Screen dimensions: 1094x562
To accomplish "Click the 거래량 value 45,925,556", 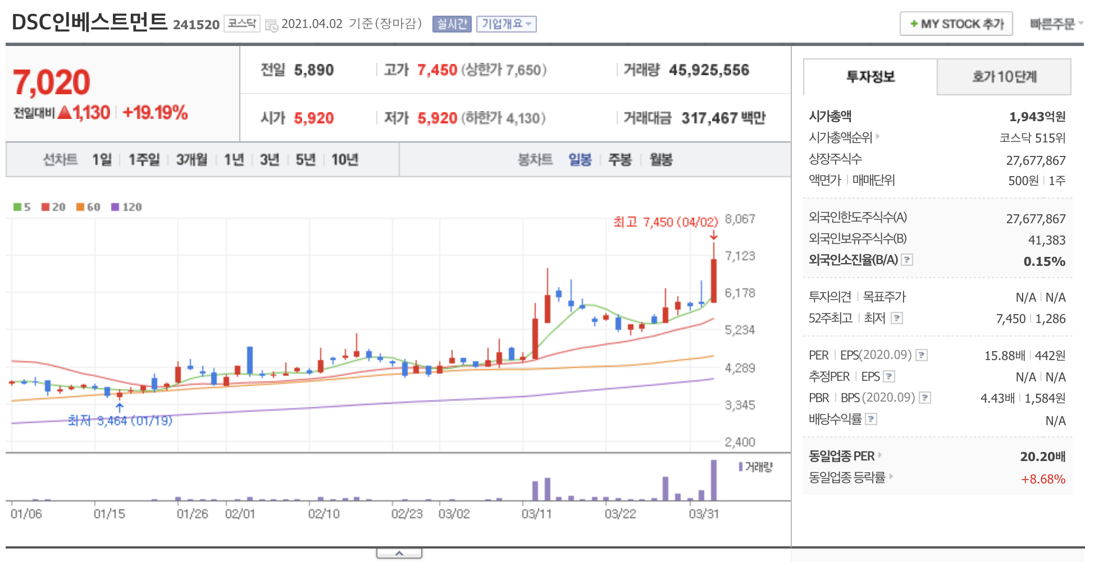I will click(x=709, y=70).
